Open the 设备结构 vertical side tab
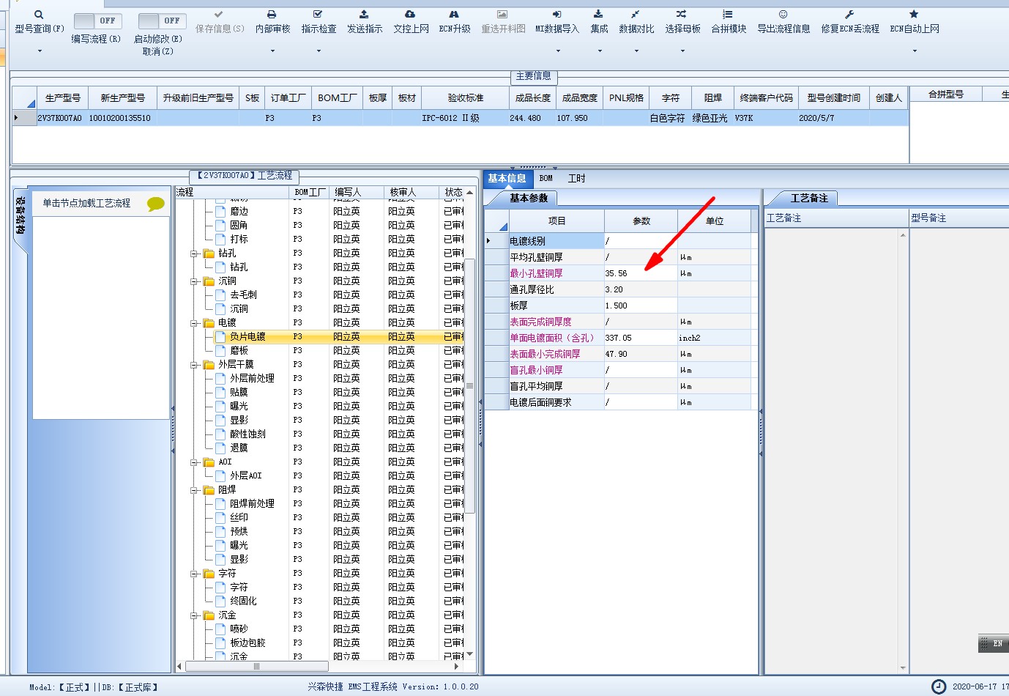The width and height of the screenshot is (1009, 696). (21, 216)
